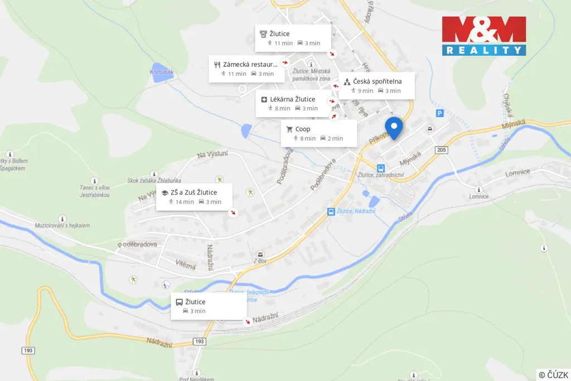Click the ČÚZK copyright link
Viewport: 571px width, 381px height.
point(553,375)
